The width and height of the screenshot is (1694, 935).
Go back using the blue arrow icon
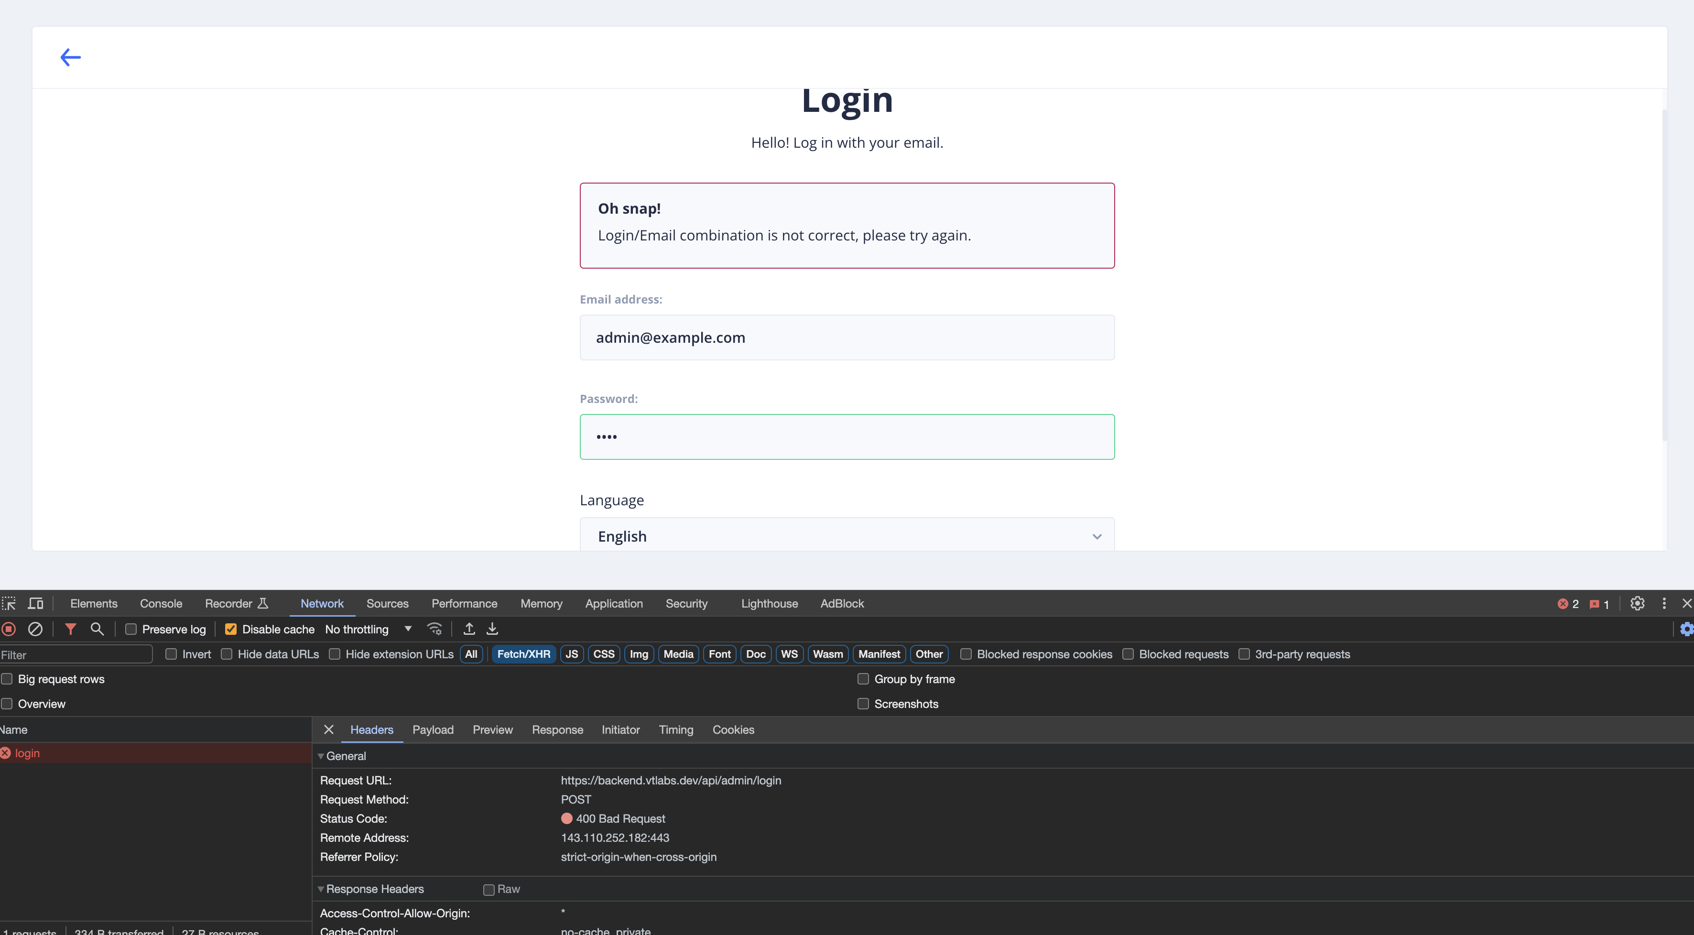[x=70, y=57]
